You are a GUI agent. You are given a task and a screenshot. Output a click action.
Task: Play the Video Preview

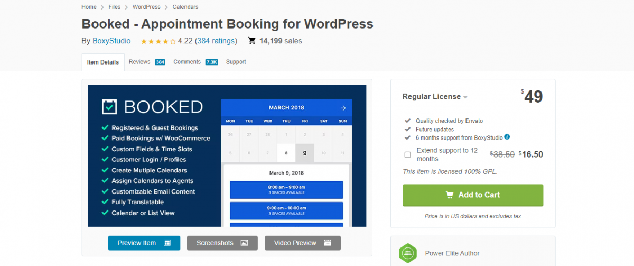302,243
